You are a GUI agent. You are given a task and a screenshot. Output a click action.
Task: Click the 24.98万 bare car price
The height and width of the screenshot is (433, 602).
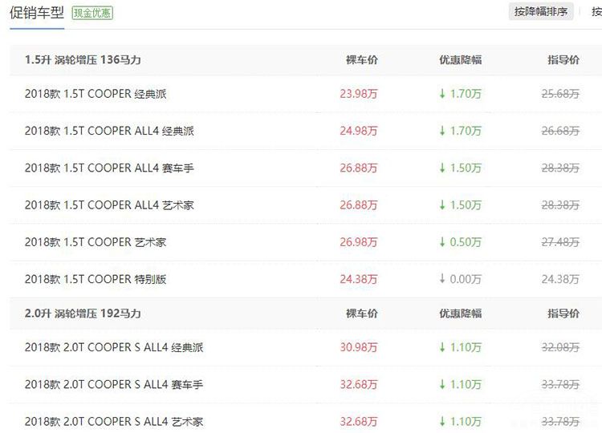tap(359, 131)
